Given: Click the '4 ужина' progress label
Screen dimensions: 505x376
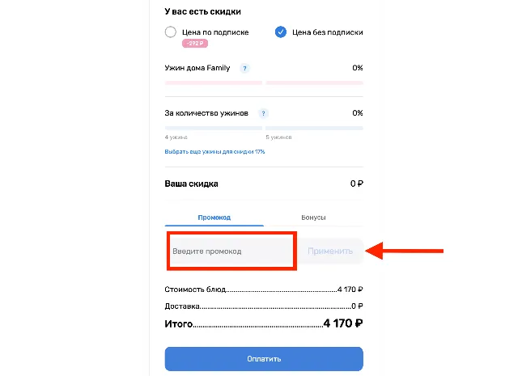Looking at the screenshot, I should (x=176, y=137).
